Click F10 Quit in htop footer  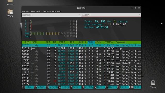(135, 87)
